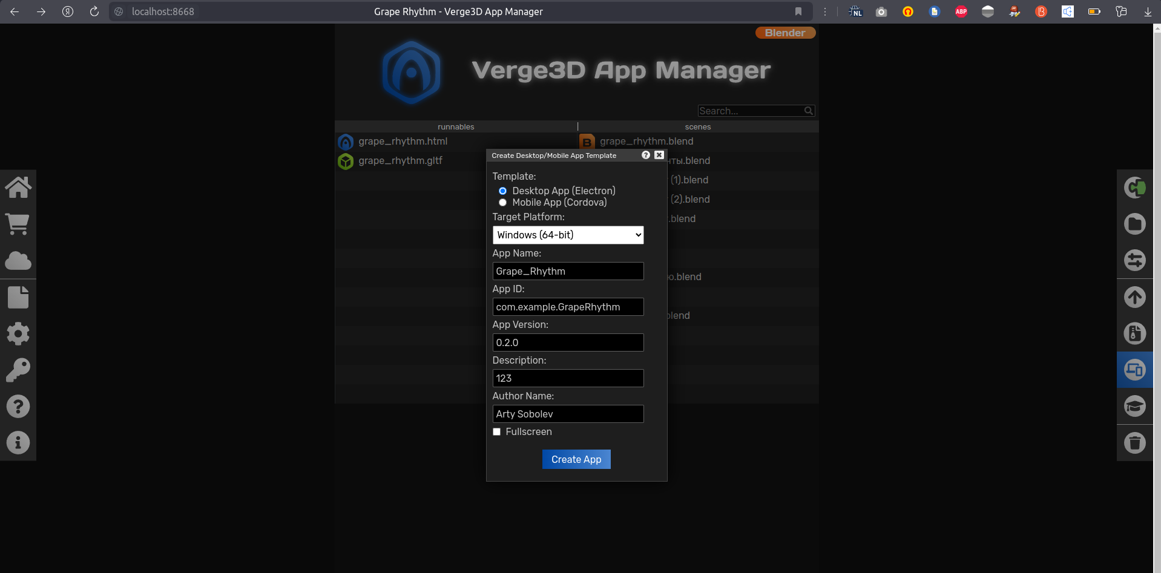The height and width of the screenshot is (573, 1161).
Task: Click the cloud network icon
Action: coord(18,261)
